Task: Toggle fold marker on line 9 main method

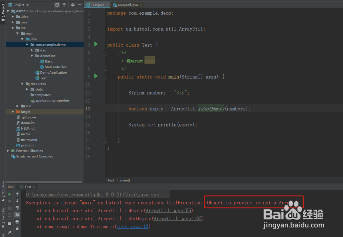Action: (105, 77)
